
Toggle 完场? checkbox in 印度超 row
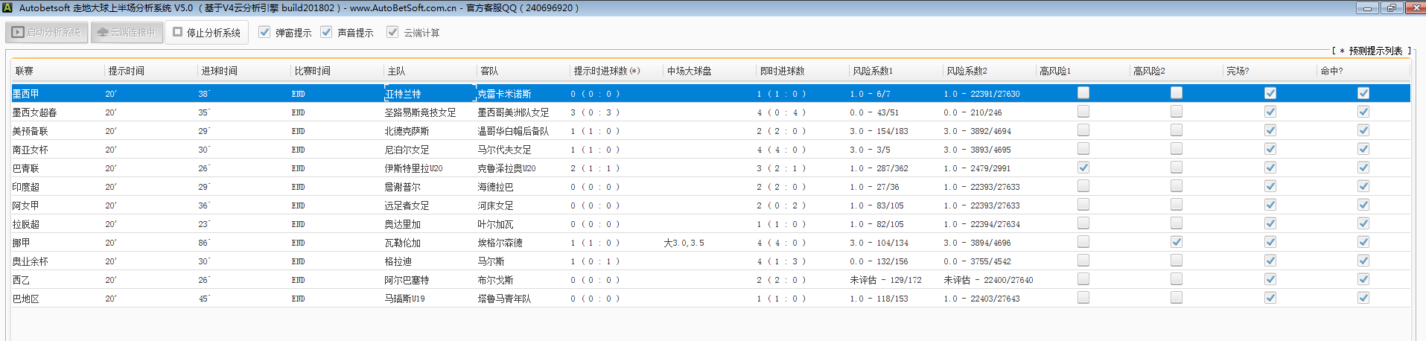1270,186
